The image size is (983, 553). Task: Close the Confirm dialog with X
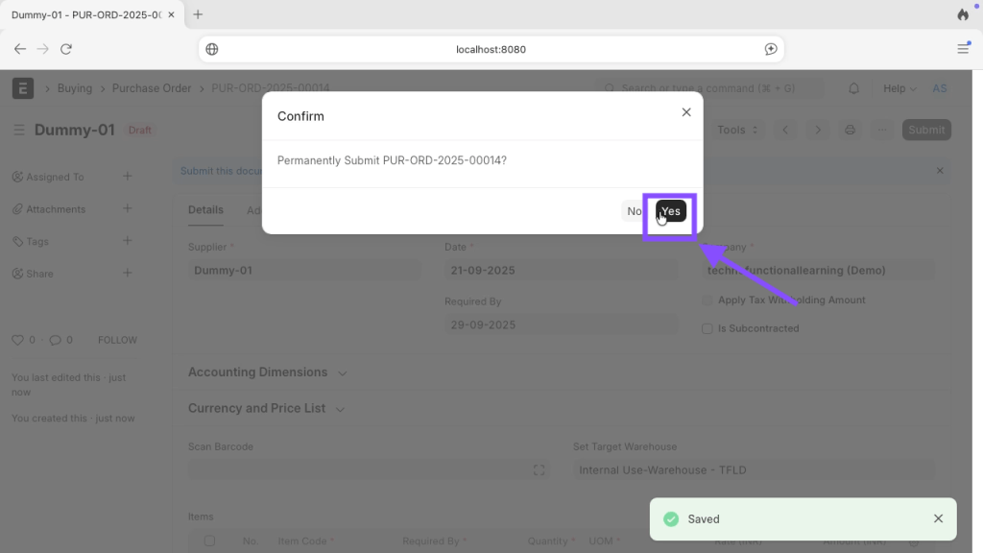point(686,112)
